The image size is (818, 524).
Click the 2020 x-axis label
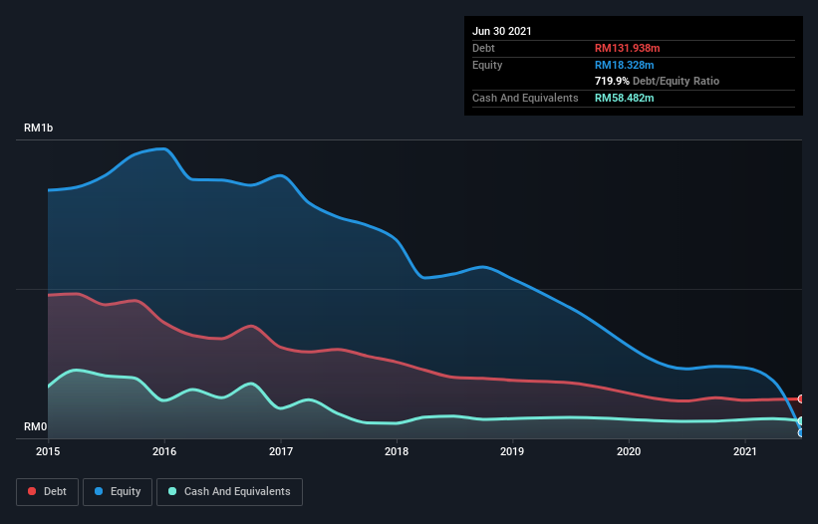(629, 451)
